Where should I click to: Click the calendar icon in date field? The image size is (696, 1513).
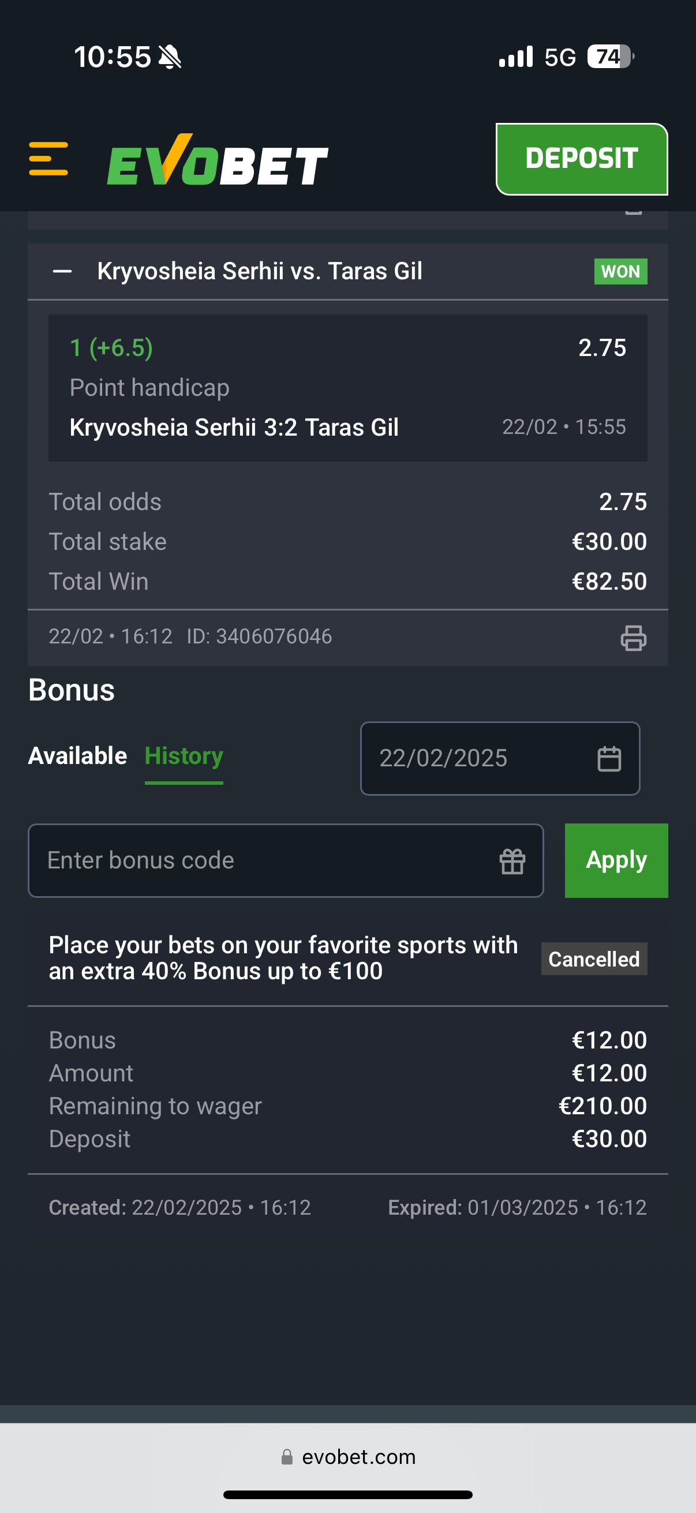(x=609, y=758)
